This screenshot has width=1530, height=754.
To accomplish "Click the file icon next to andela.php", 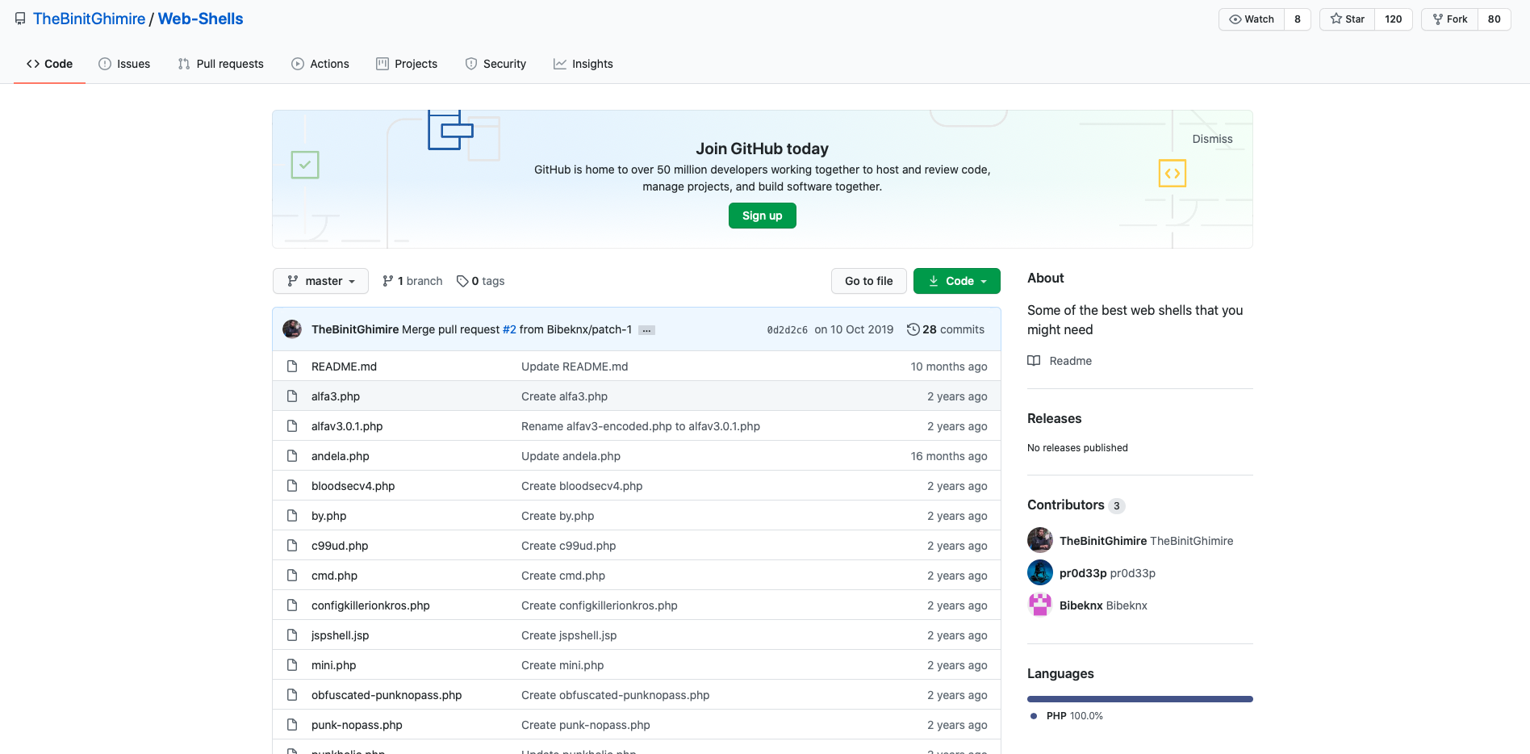I will click(292, 455).
